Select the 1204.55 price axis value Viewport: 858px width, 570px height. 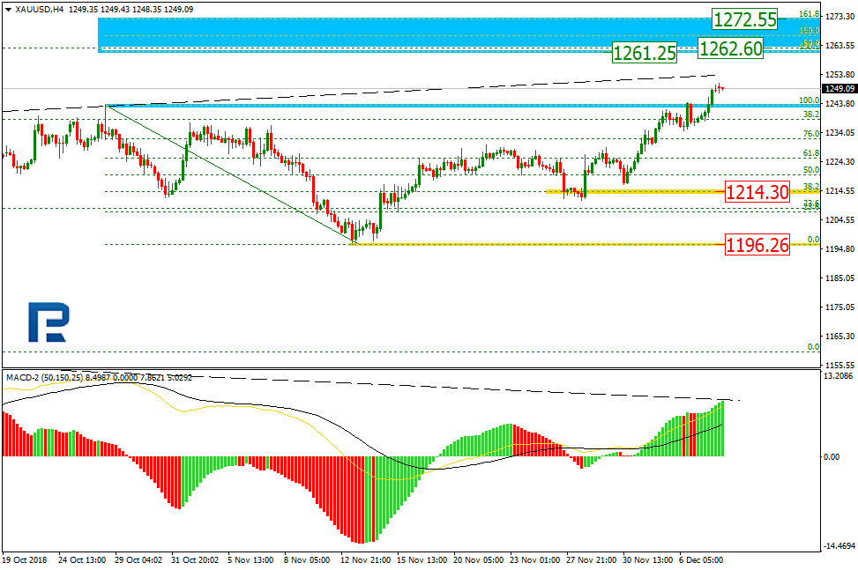[840, 220]
